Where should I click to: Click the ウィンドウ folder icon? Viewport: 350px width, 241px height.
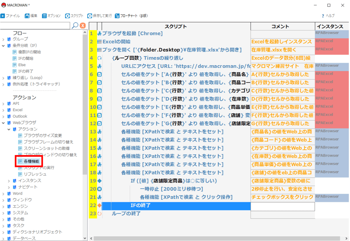click(9, 200)
